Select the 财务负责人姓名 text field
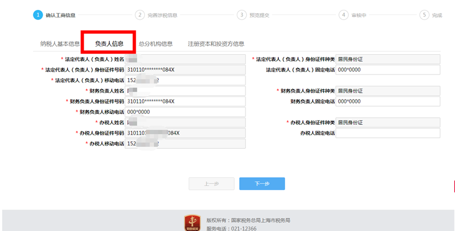This screenshot has height=231, width=455. (185, 91)
